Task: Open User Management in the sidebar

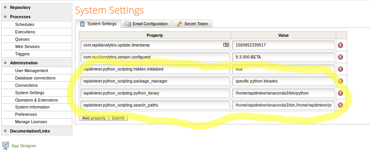Action: pos(31,71)
